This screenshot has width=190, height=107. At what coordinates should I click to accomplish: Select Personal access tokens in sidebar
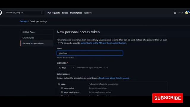pyautogui.click(x=37, y=43)
